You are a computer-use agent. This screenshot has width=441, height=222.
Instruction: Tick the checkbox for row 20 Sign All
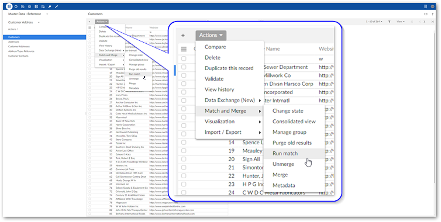pyautogui.click(x=184, y=159)
